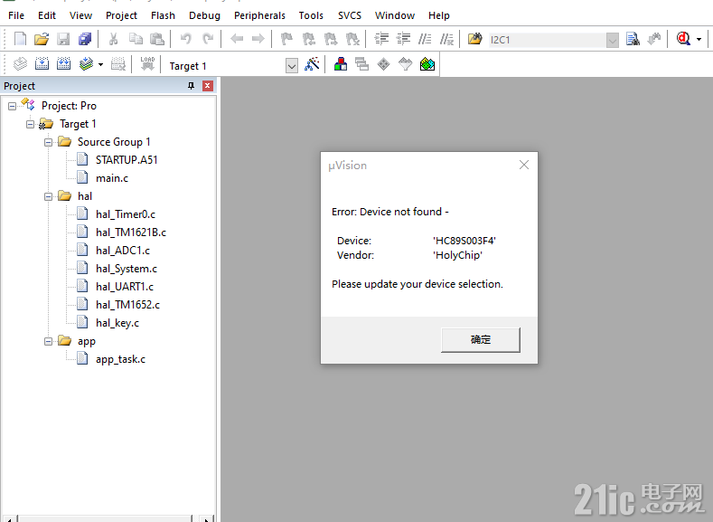Redo action via toolbar arrow icon
The image size is (713, 522).
pos(208,39)
